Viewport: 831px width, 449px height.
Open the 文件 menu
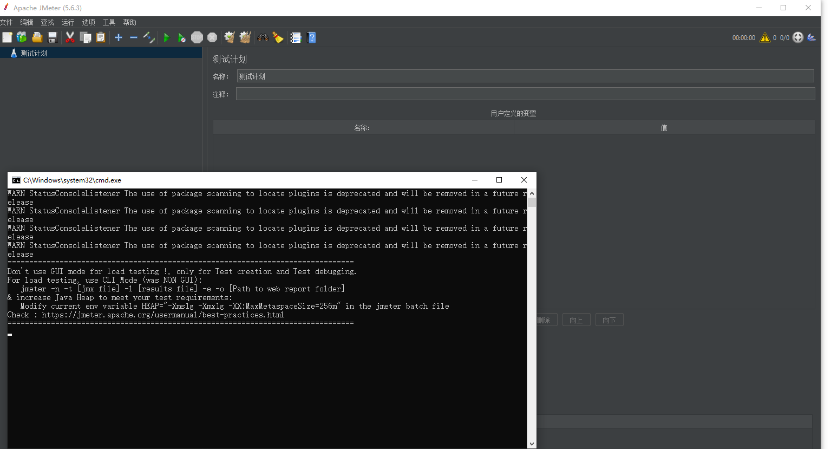tap(6, 22)
